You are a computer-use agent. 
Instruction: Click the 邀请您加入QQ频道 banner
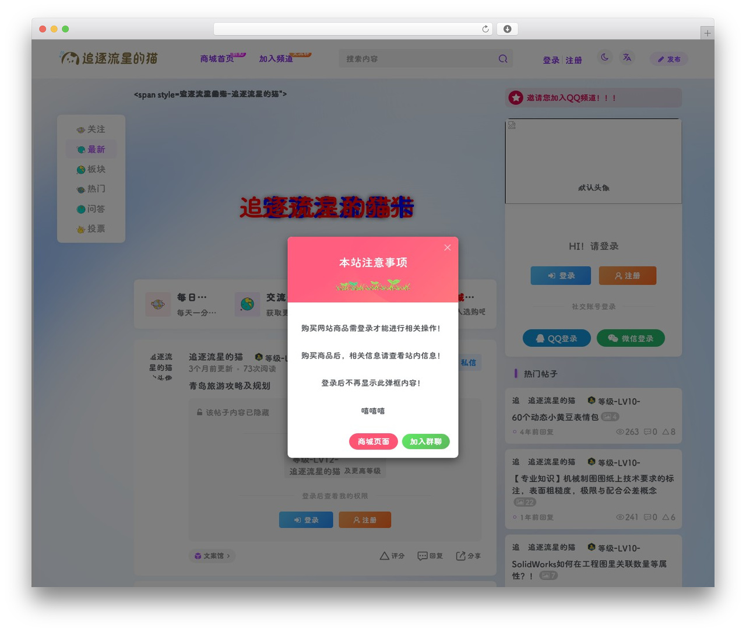tap(593, 98)
